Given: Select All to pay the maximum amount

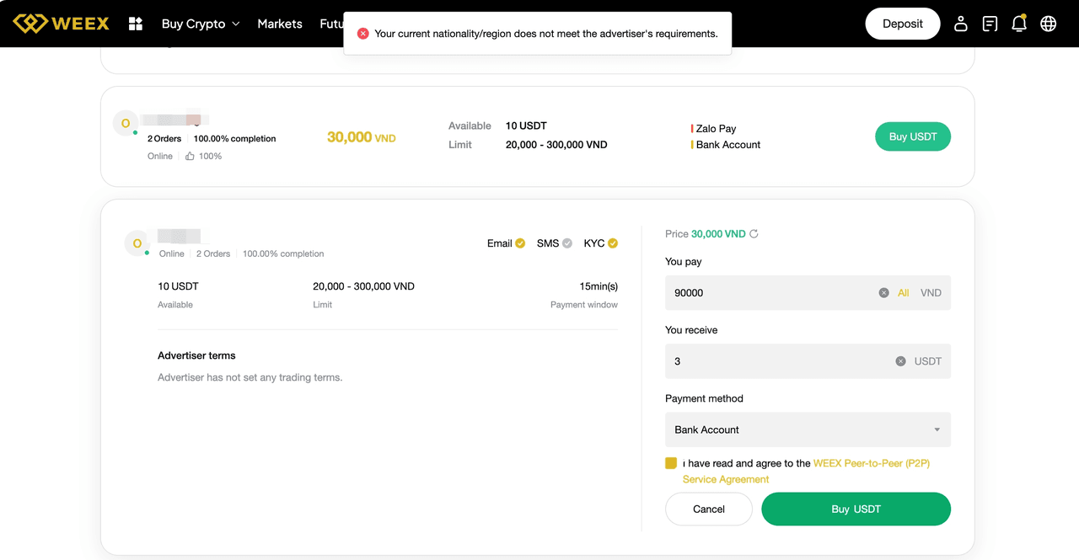Looking at the screenshot, I should [903, 293].
